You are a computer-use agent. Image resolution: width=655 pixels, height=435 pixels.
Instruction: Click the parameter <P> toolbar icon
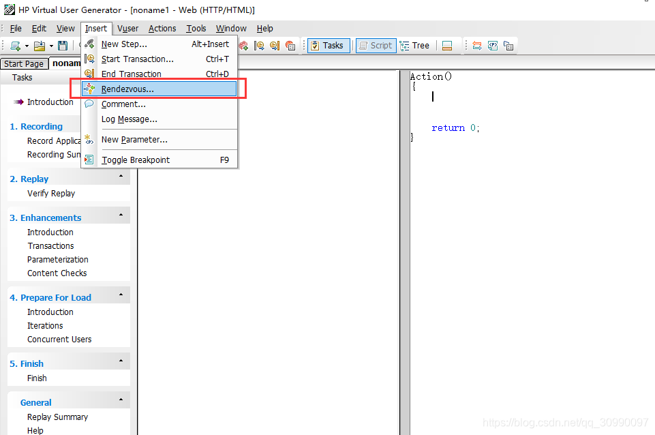click(x=493, y=46)
